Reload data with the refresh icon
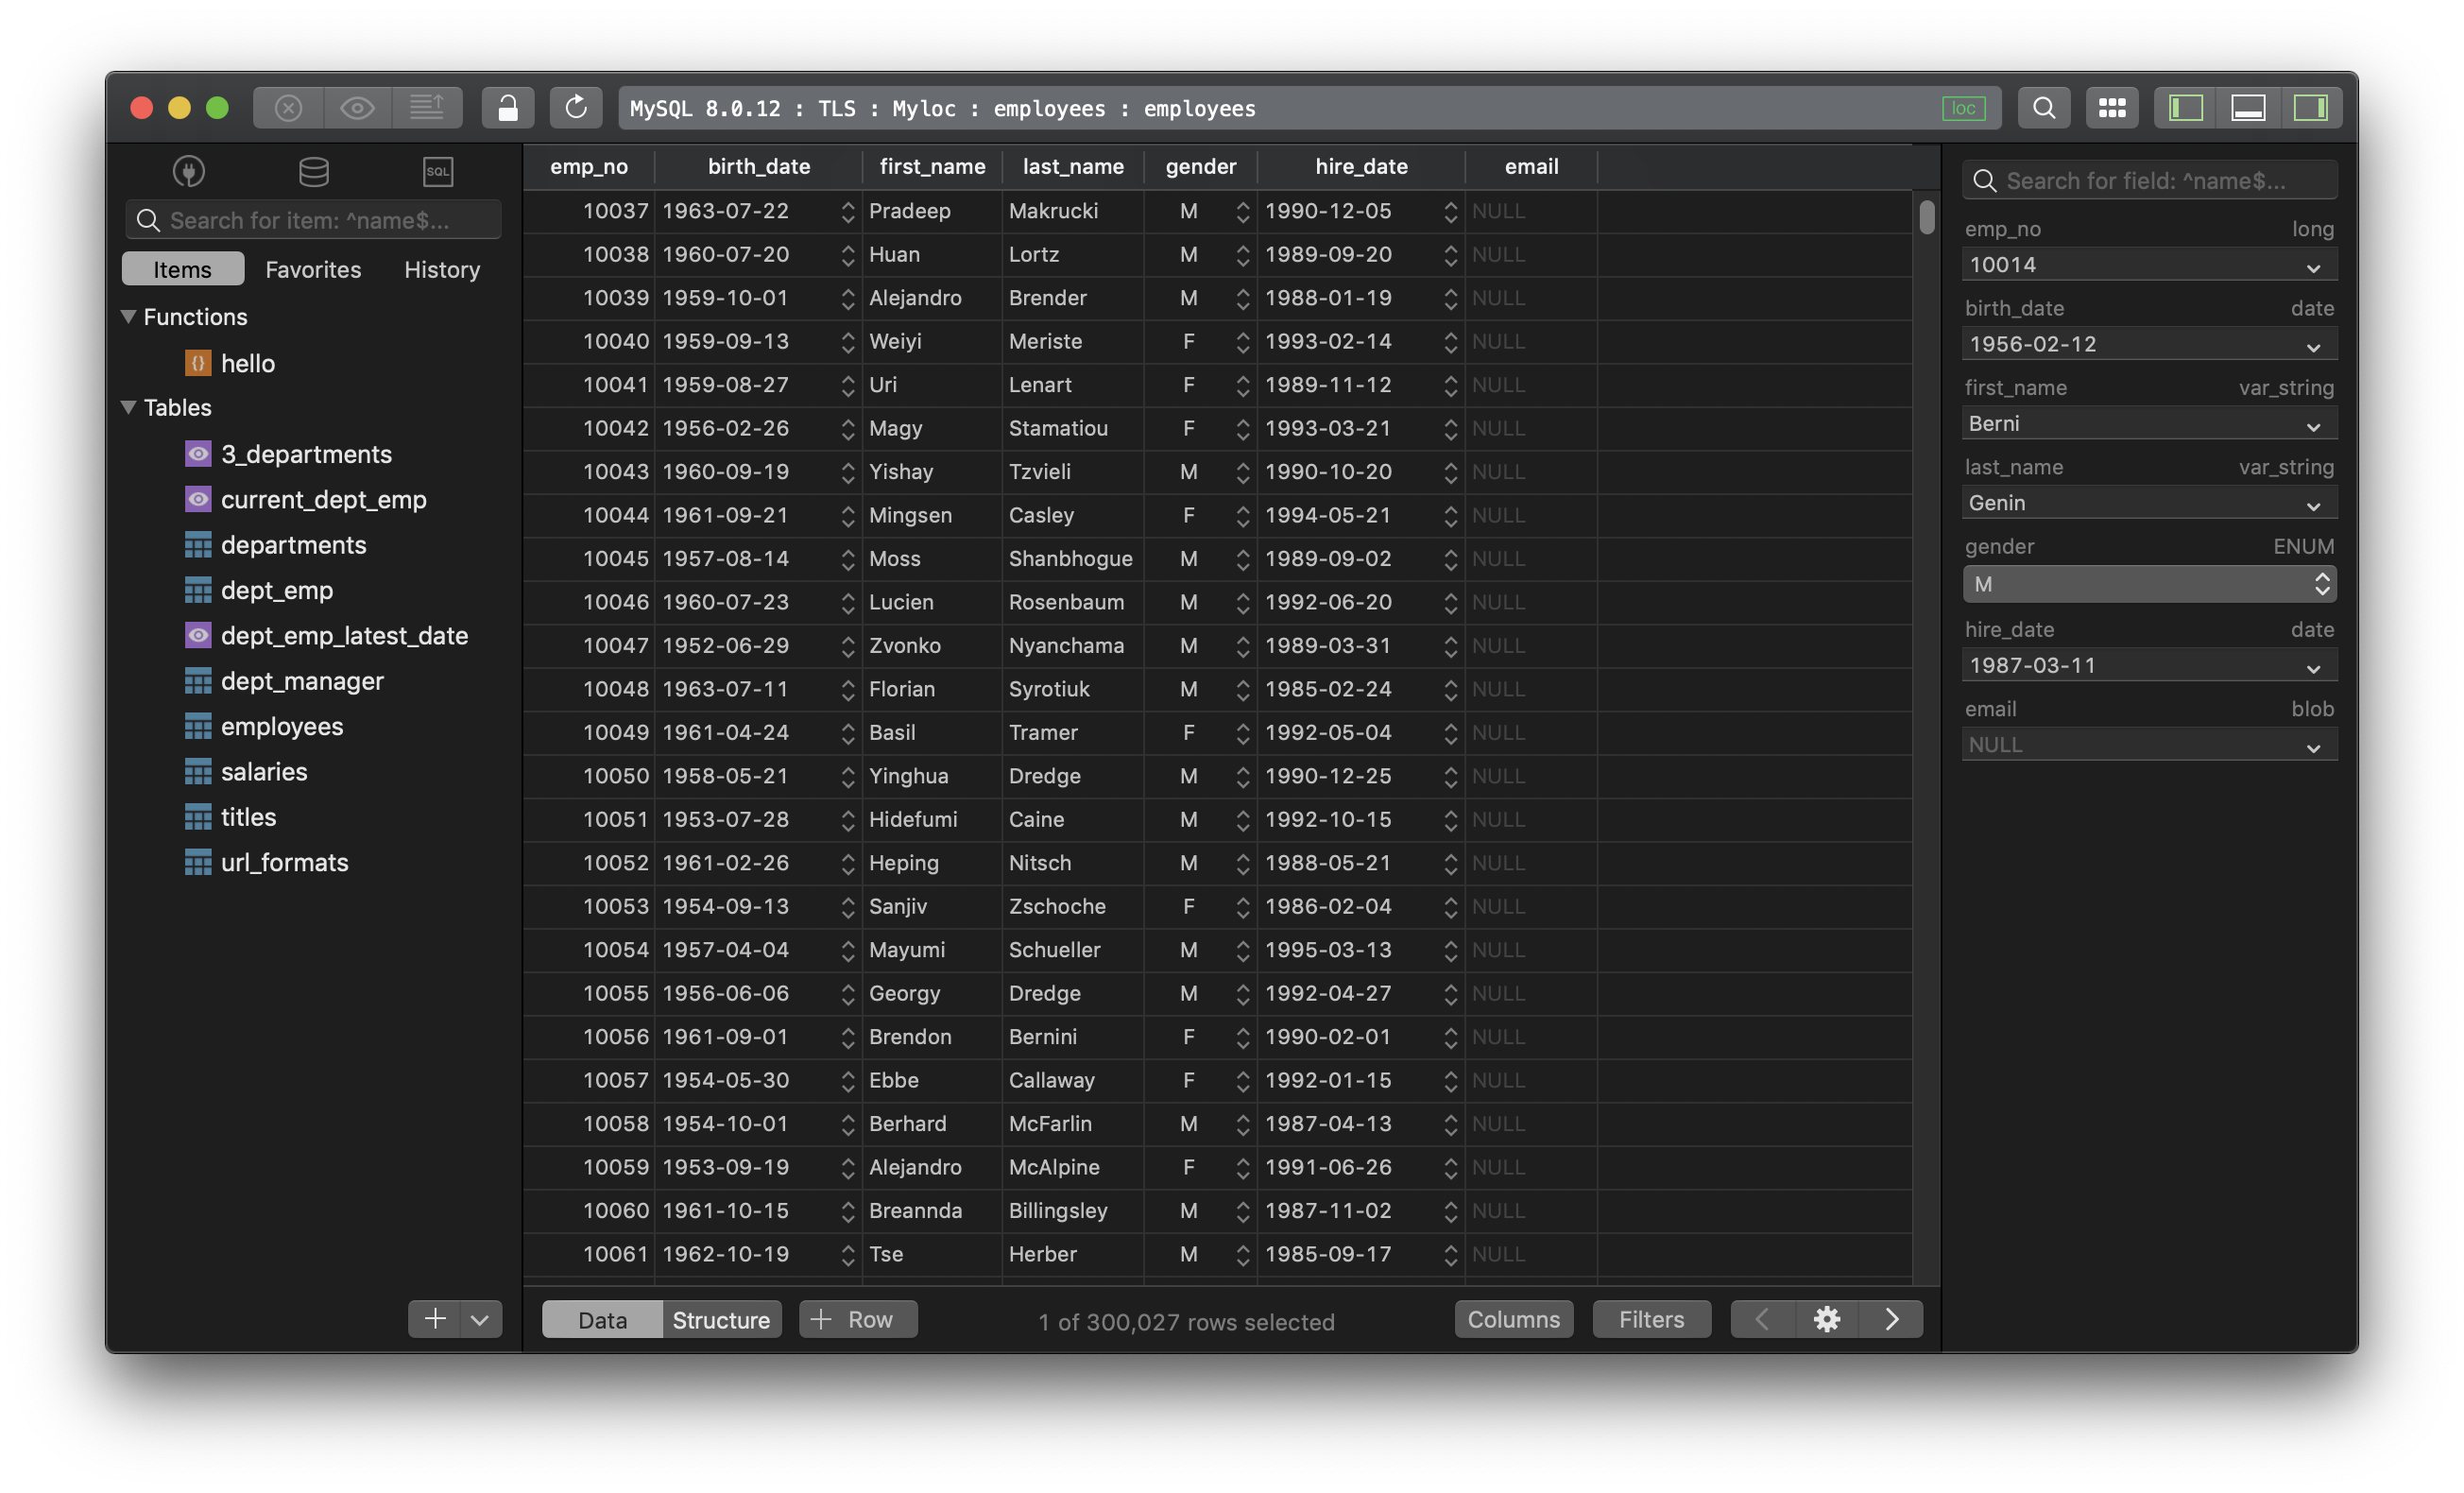 pyautogui.click(x=576, y=108)
